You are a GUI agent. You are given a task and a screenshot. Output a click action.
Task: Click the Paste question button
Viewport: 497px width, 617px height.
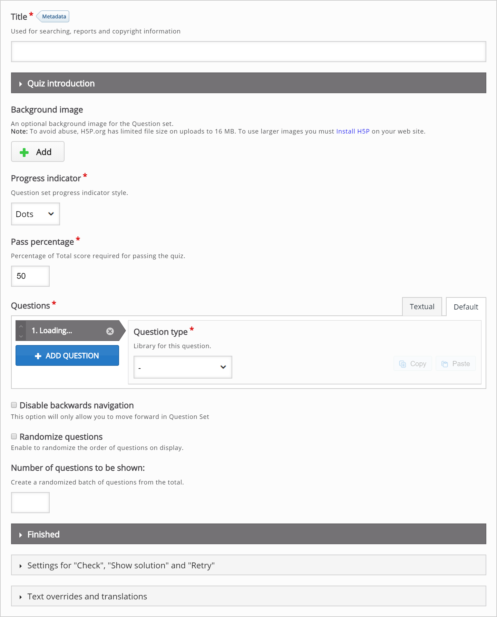pos(456,364)
